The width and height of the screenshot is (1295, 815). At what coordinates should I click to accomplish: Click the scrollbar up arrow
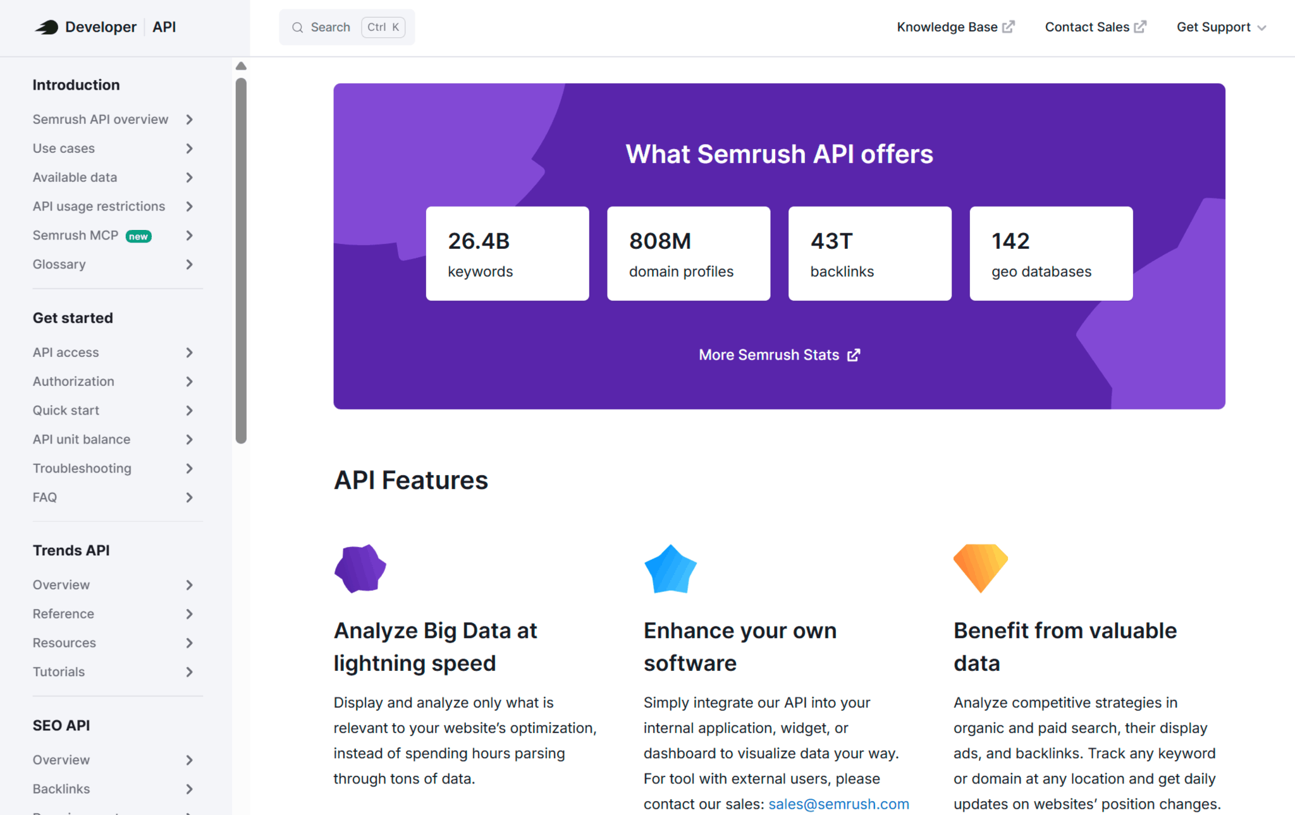[x=241, y=66]
